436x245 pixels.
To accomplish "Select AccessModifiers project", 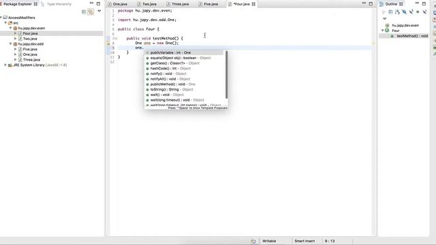I will tap(21, 18).
